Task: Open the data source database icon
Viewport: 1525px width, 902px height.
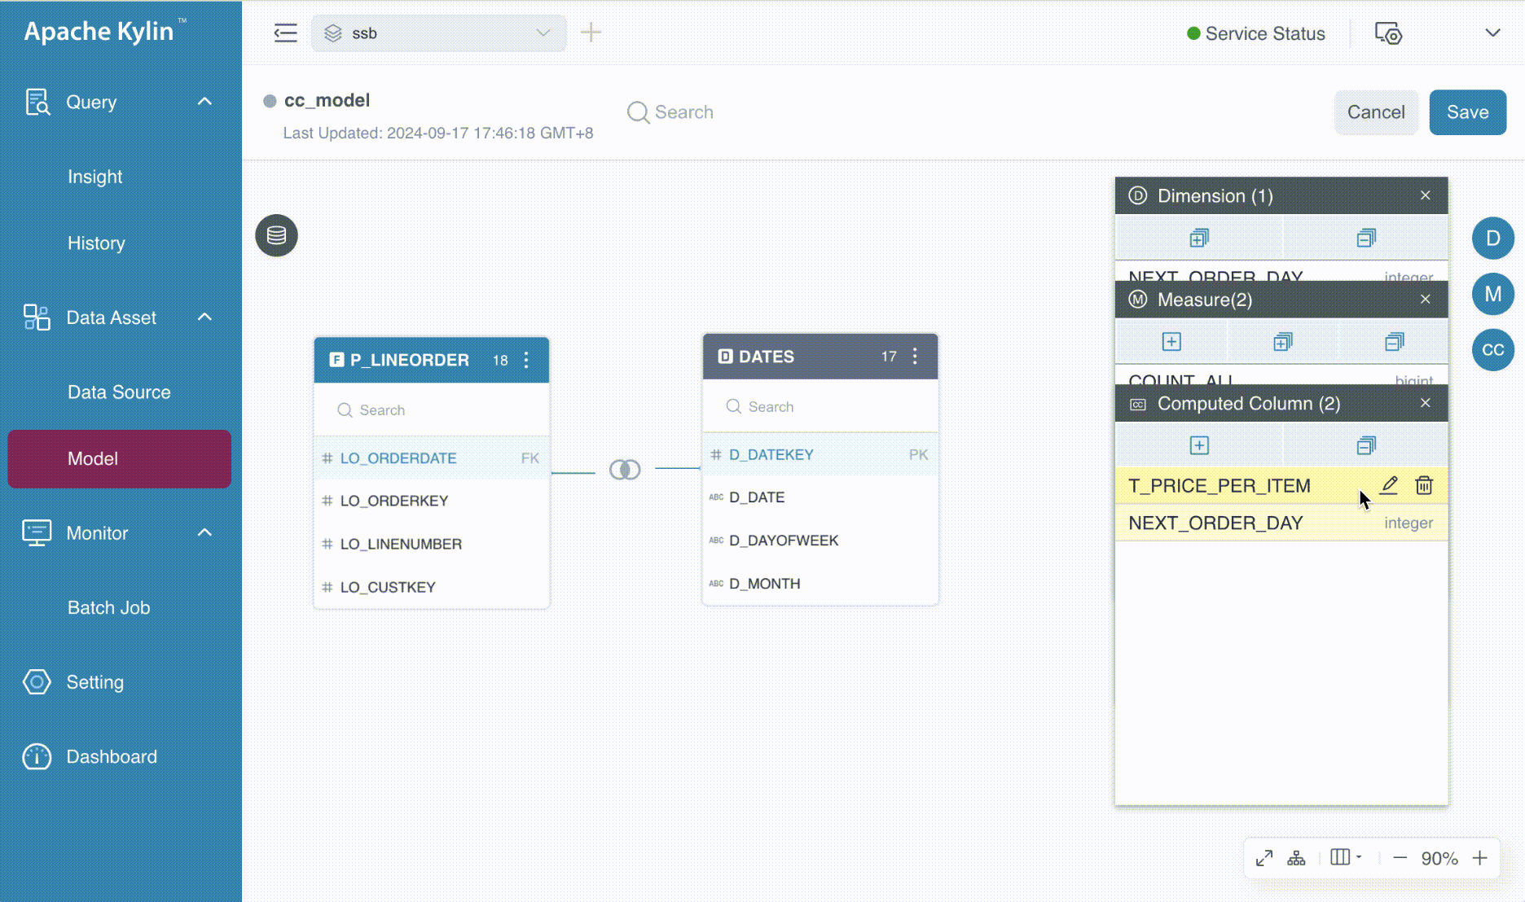Action: point(276,235)
